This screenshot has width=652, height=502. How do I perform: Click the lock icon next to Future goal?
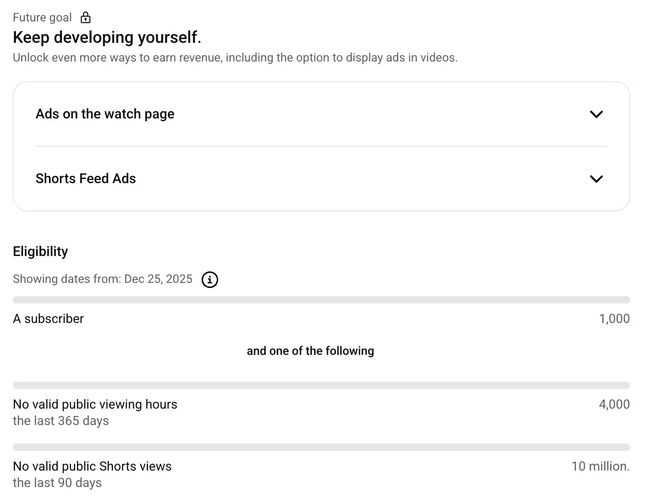[85, 17]
